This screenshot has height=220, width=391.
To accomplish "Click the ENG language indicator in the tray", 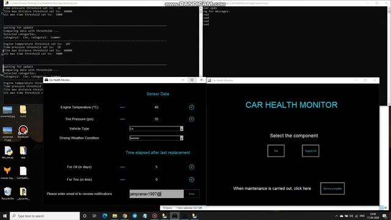I will pos(362,216).
